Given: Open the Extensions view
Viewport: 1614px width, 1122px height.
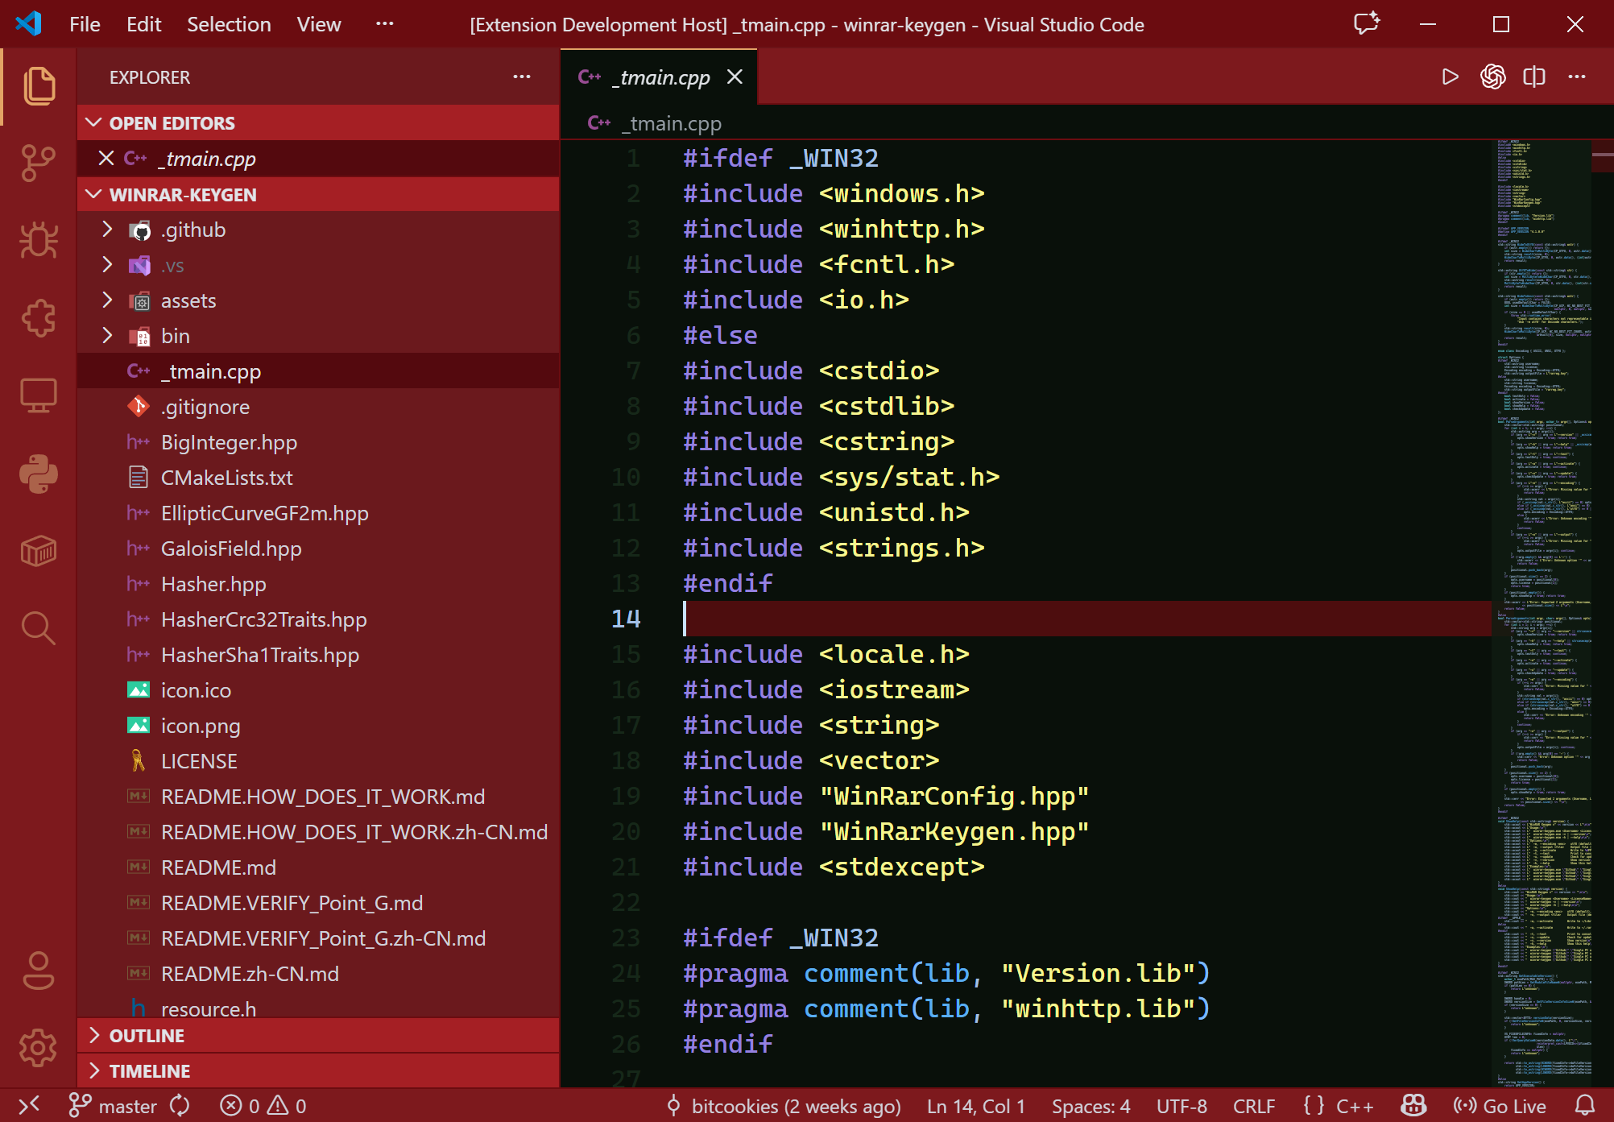Looking at the screenshot, I should click(39, 317).
